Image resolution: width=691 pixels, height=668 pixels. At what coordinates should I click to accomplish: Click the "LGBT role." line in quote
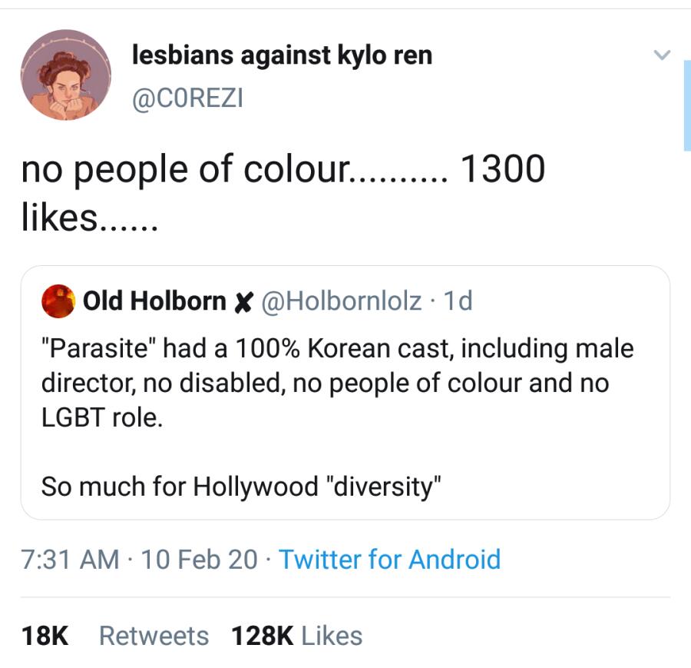102,420
